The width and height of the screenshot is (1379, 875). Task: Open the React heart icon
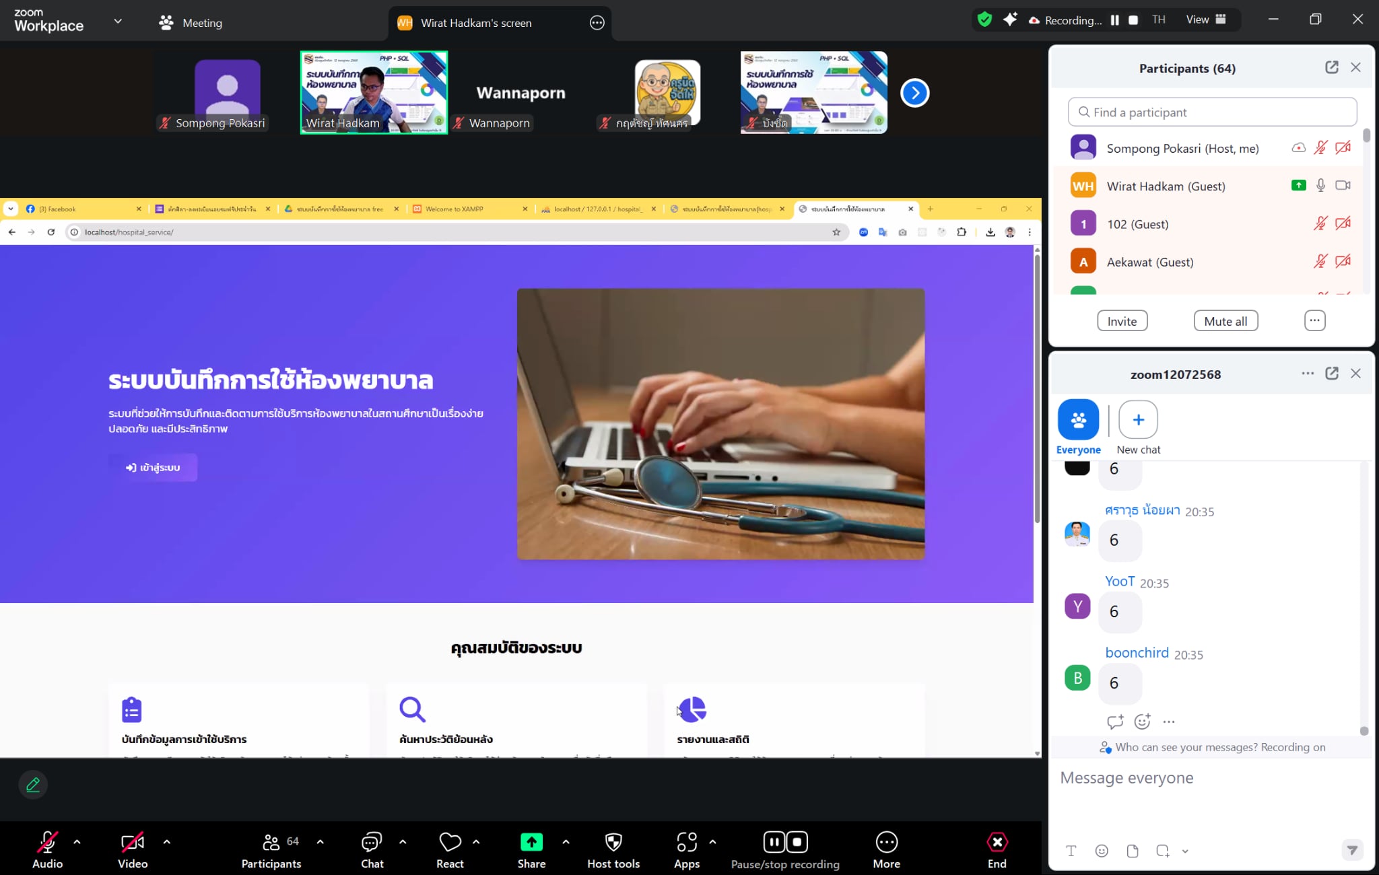click(450, 842)
